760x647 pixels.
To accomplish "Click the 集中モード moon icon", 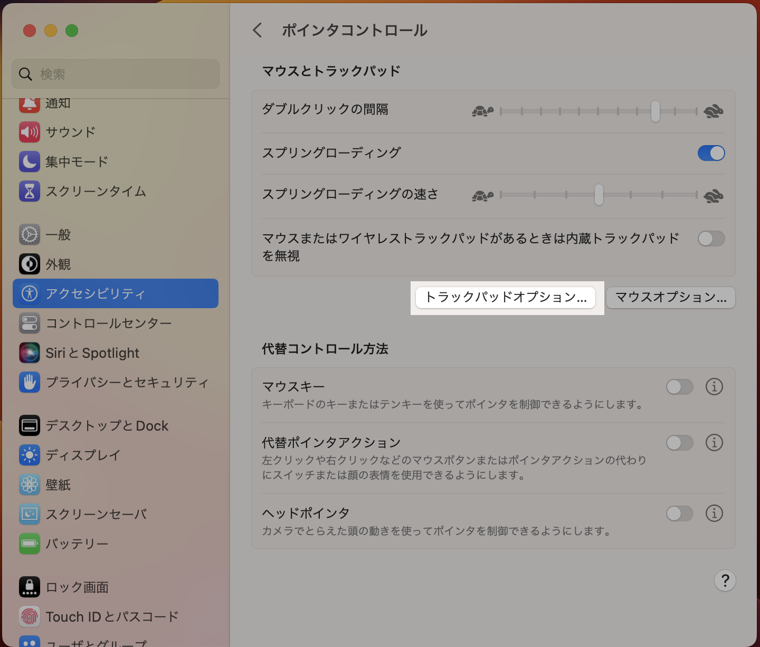I will [30, 161].
